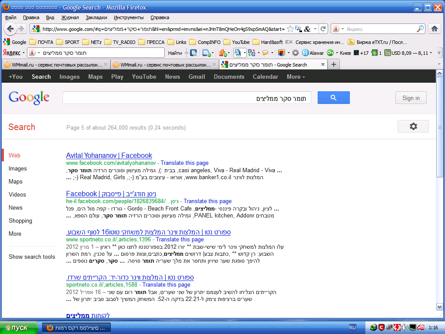This screenshot has height=334, width=445.
Task: Click the Yandex bar search field
Action: (96, 53)
